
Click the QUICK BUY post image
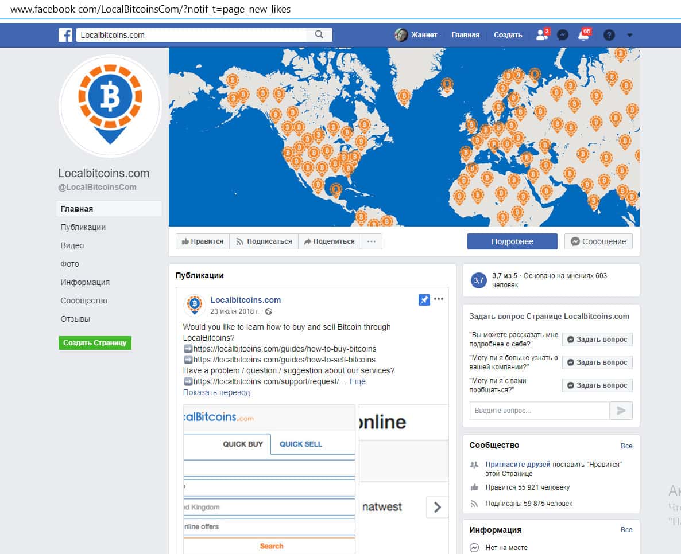pyautogui.click(x=269, y=479)
